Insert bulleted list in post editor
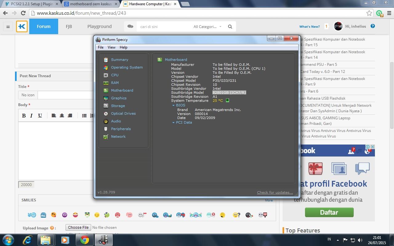The height and width of the screenshot is (246, 394). click(x=84, y=116)
